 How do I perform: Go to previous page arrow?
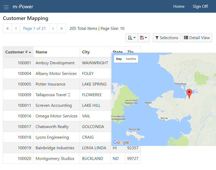16,28
